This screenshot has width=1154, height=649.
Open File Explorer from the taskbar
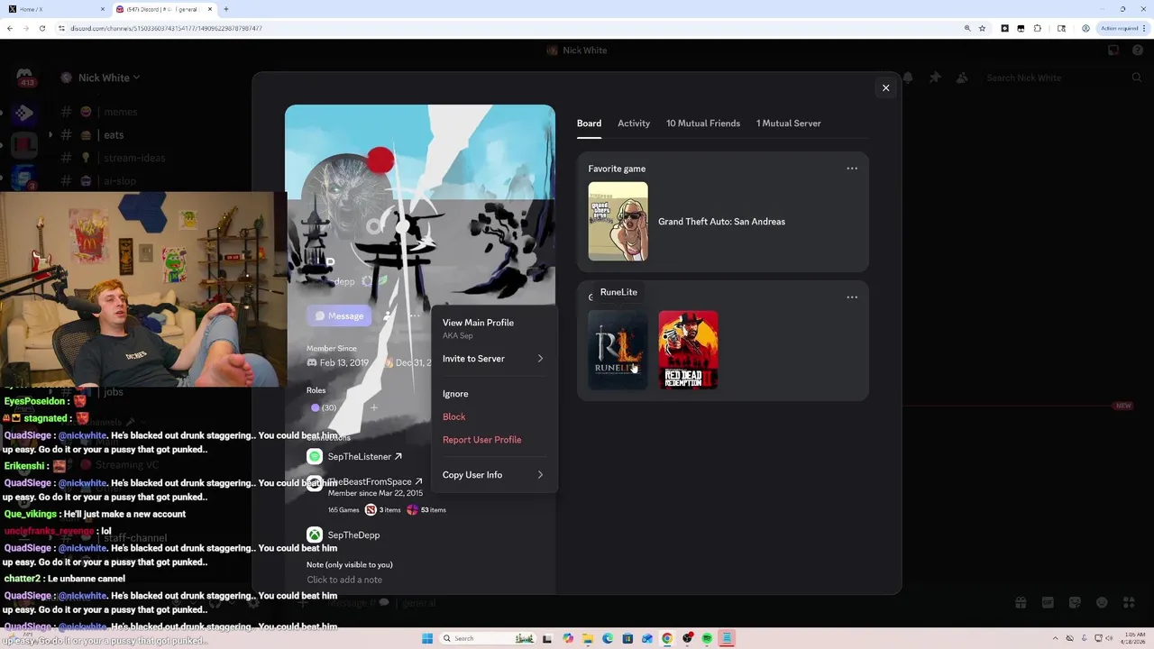click(588, 638)
